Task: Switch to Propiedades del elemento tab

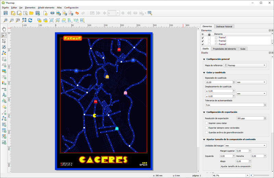Action: (x=224, y=49)
